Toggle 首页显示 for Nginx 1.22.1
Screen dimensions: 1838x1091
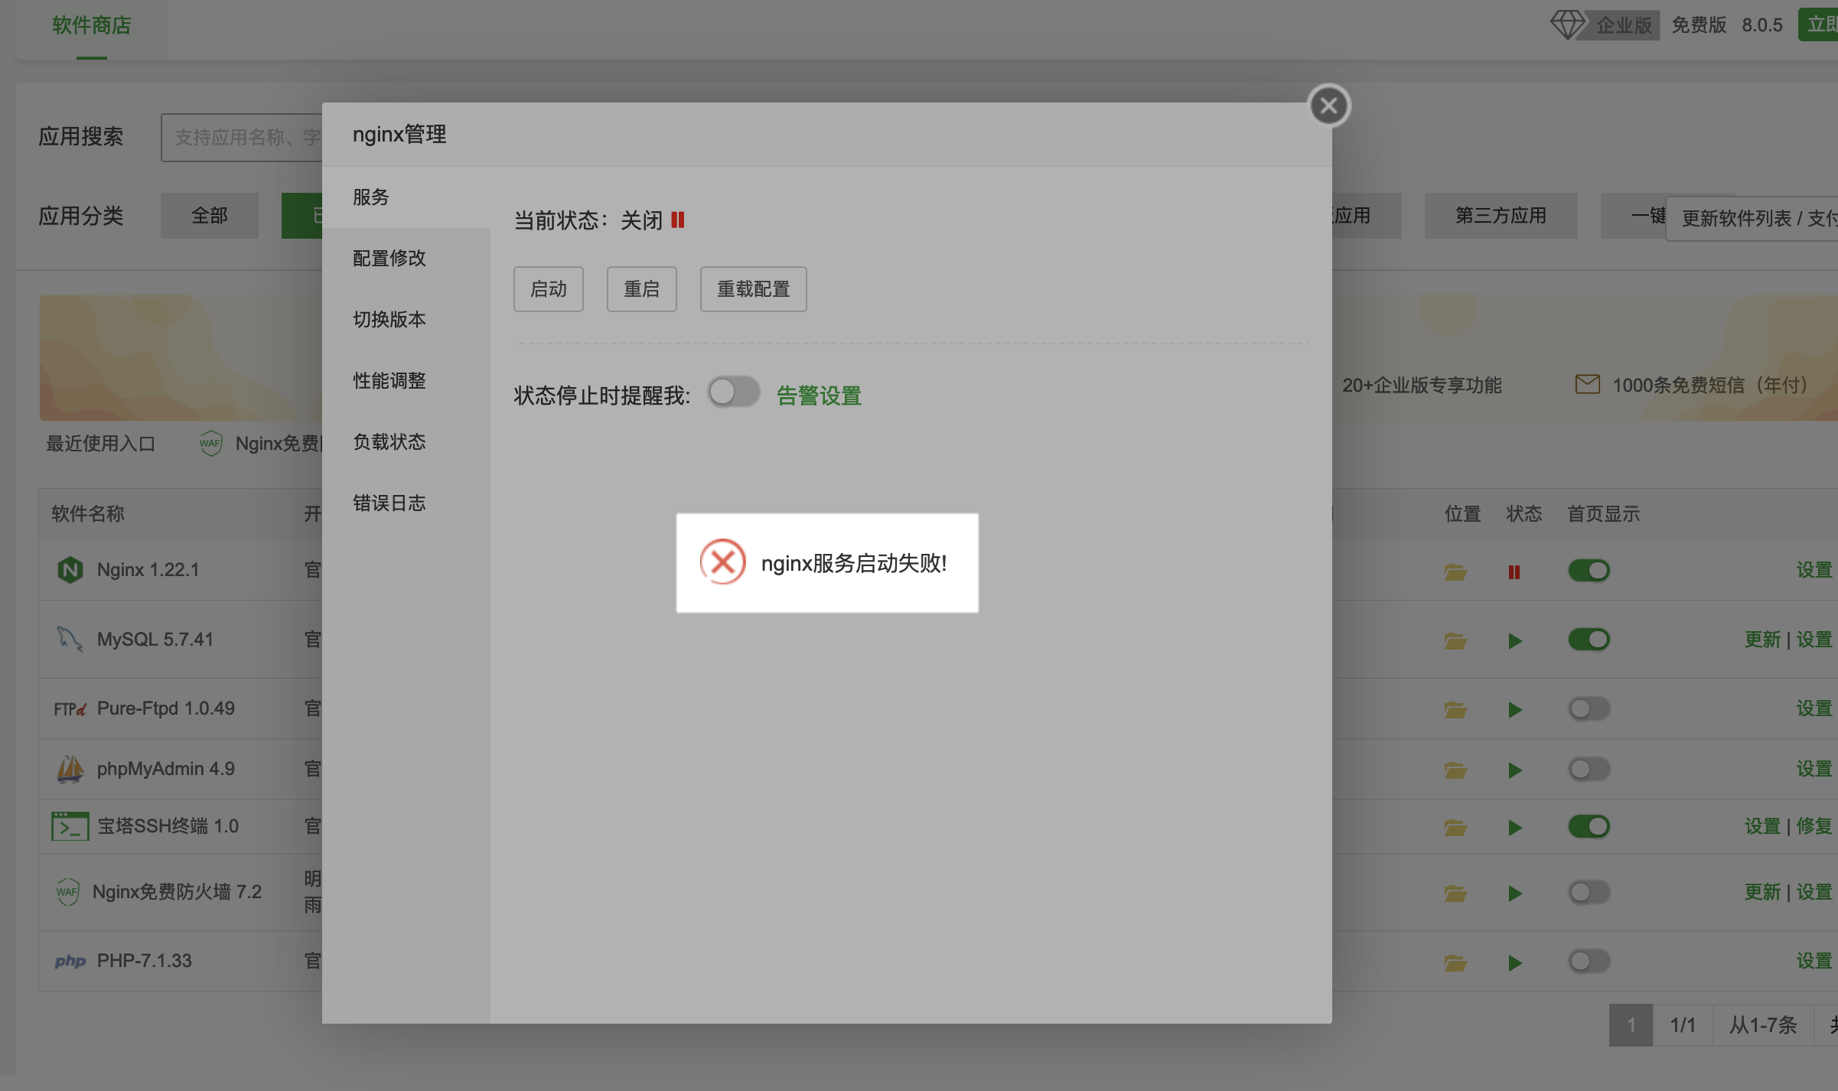point(1589,570)
